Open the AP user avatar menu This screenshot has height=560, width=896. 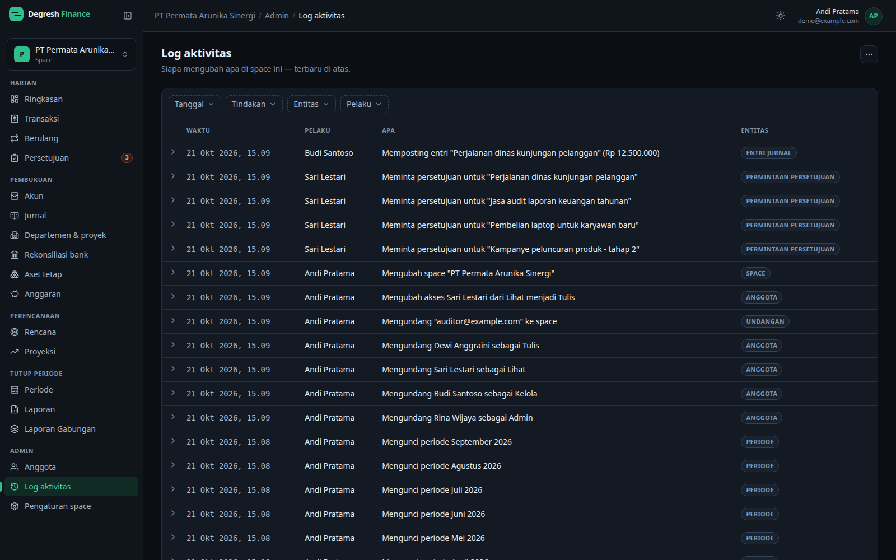pos(873,16)
